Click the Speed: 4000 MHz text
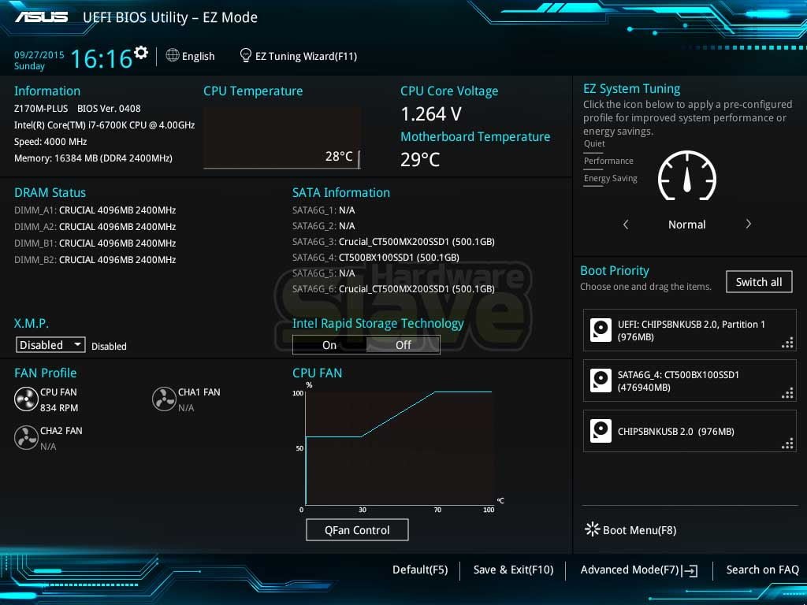Image resolution: width=807 pixels, height=605 pixels. pyautogui.click(x=50, y=142)
